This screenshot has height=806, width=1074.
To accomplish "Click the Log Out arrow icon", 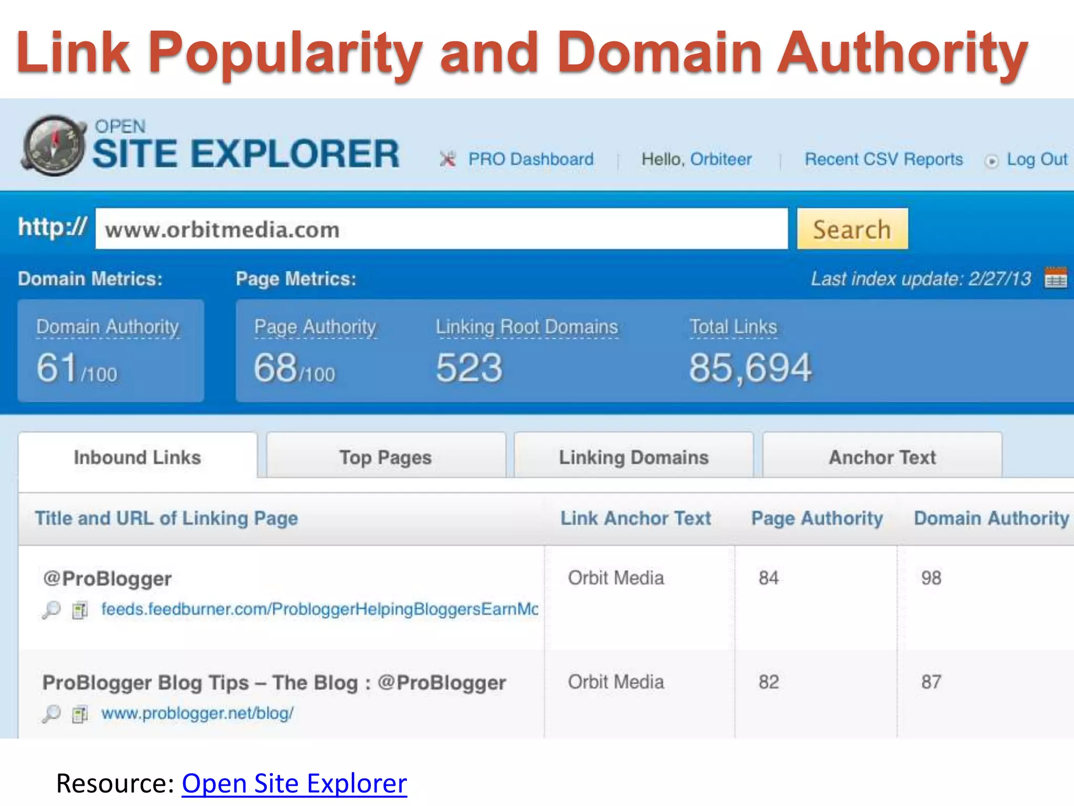I will (x=991, y=161).
